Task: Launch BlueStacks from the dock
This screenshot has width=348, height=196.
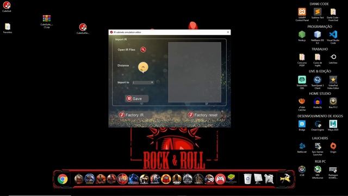Action: 231,179
